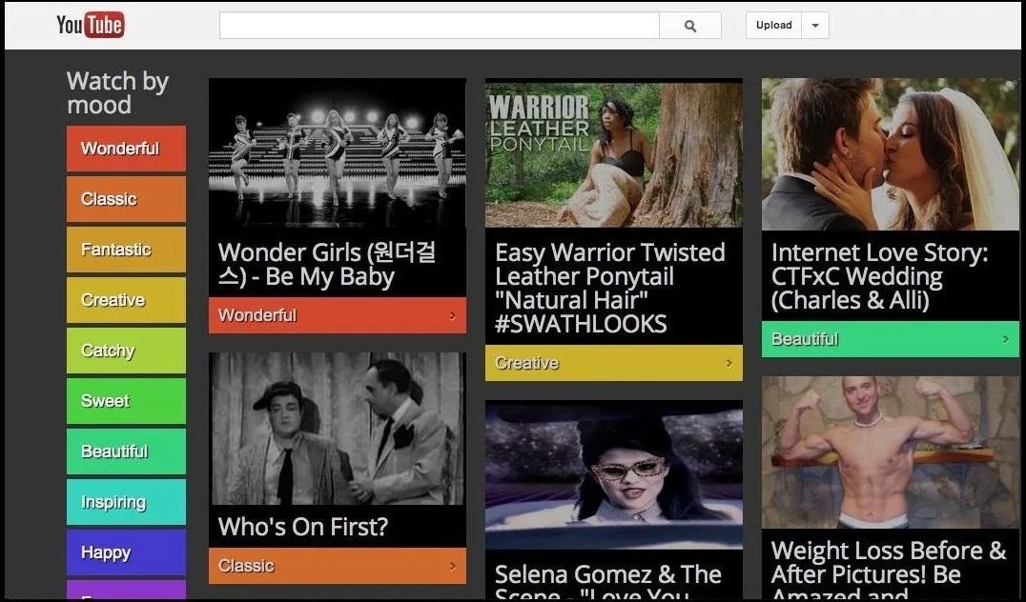The width and height of the screenshot is (1026, 602).
Task: Select the Catchy mood in sidebar
Action: click(x=126, y=351)
